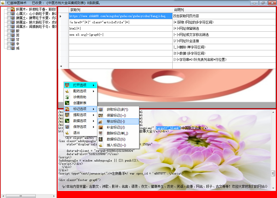
Task: Click the 移出标记(|-|) icon
Action: click(101, 121)
